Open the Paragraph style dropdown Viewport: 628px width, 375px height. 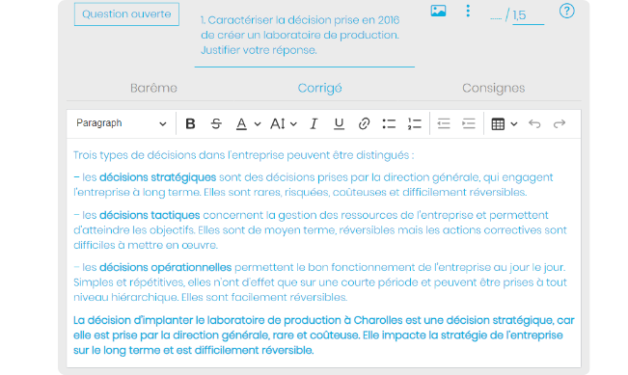tap(121, 123)
